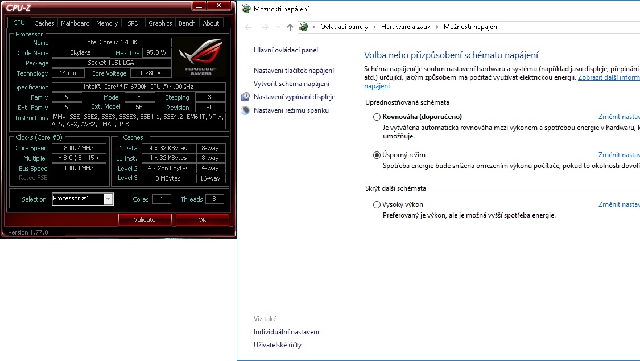The width and height of the screenshot is (640, 361).
Task: Open Nastavení vypínání displeje
Action: tap(294, 97)
